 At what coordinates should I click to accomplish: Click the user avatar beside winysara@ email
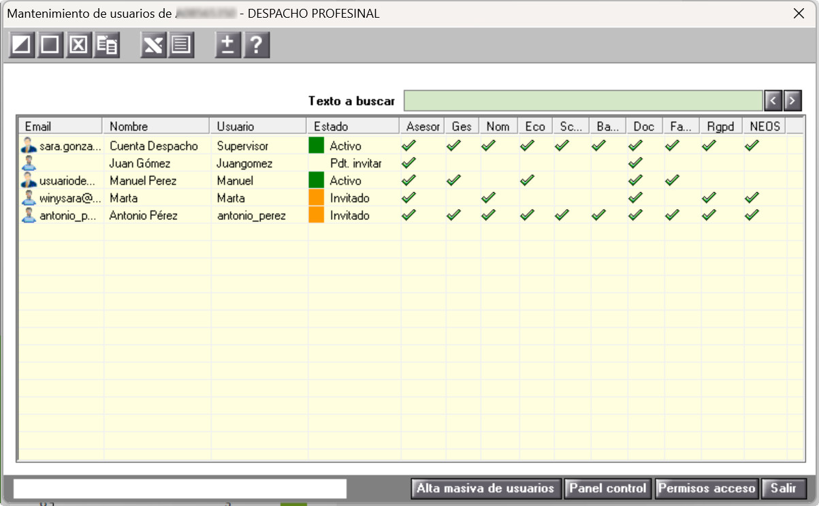click(29, 198)
